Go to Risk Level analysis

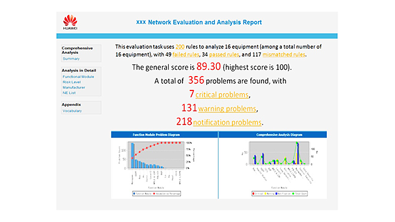point(72,82)
